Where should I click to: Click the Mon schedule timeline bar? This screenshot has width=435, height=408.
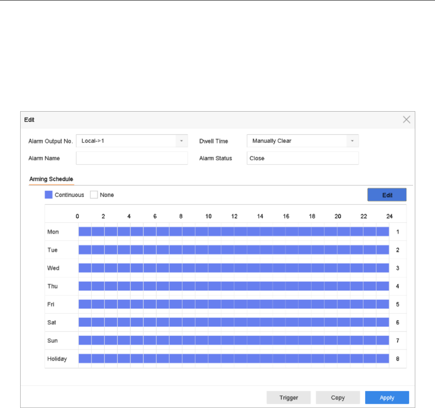coord(233,232)
